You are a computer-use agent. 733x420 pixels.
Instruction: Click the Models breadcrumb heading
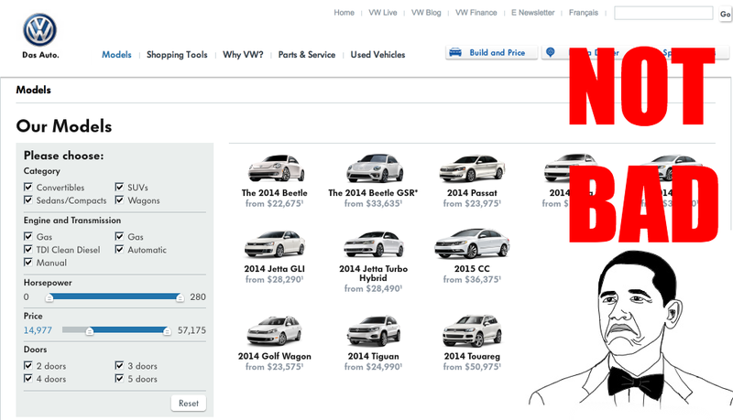(33, 90)
